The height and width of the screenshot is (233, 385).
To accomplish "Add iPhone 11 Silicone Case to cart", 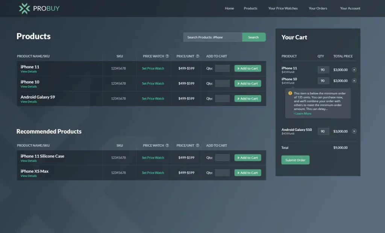I will coord(248,157).
